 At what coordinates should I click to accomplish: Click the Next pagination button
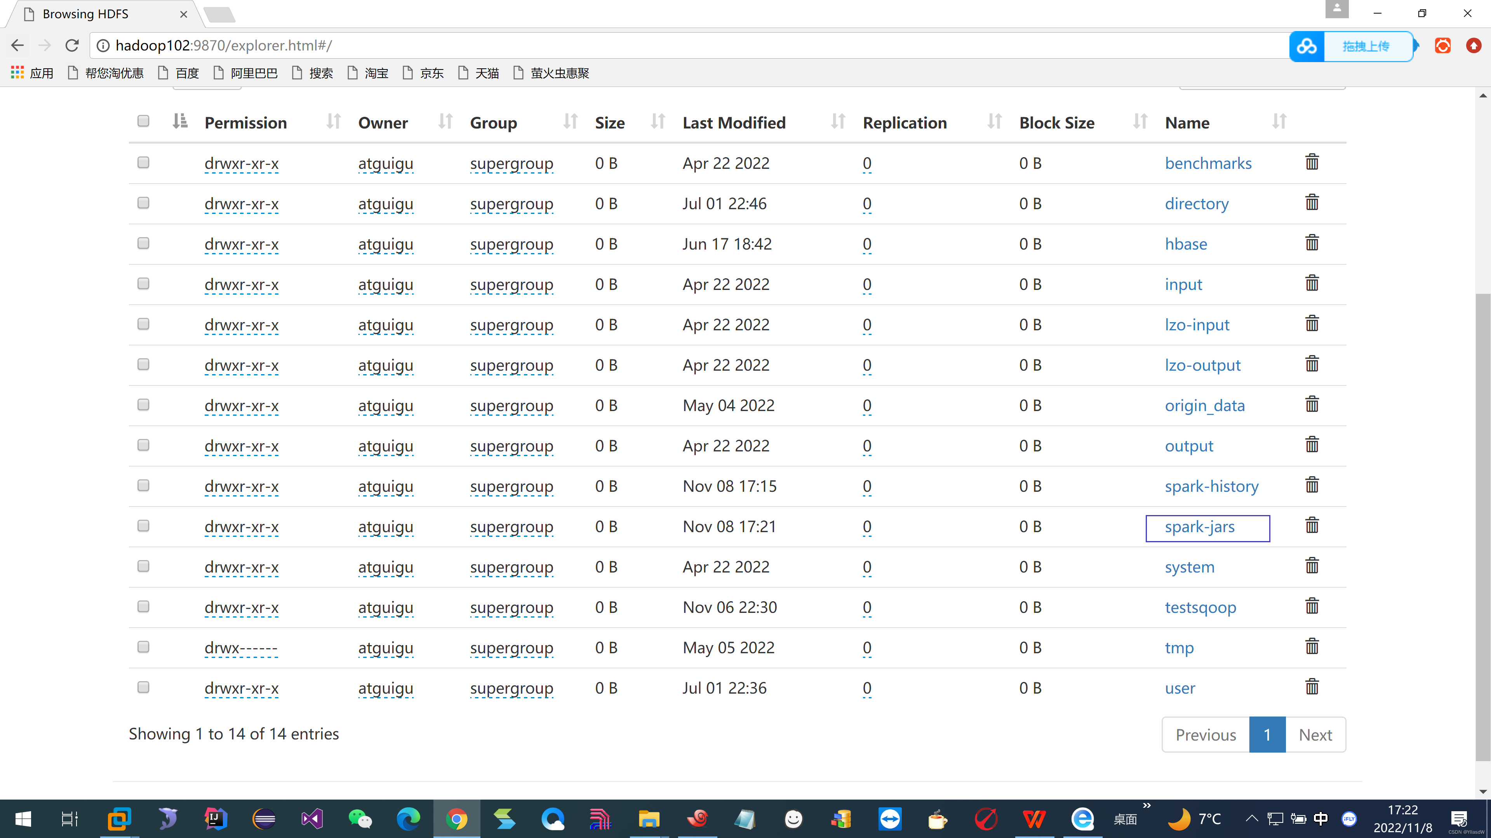1315,734
